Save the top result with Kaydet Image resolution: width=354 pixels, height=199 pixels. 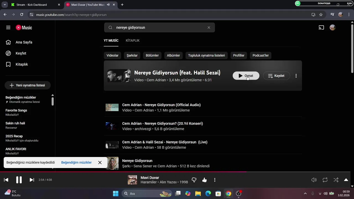(276, 76)
